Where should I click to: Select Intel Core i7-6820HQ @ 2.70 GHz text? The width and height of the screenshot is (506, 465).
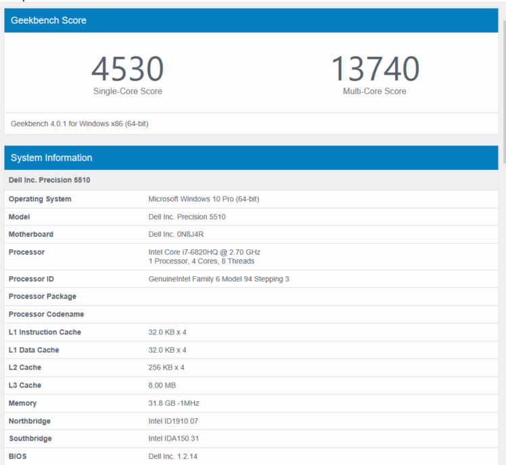[204, 252]
